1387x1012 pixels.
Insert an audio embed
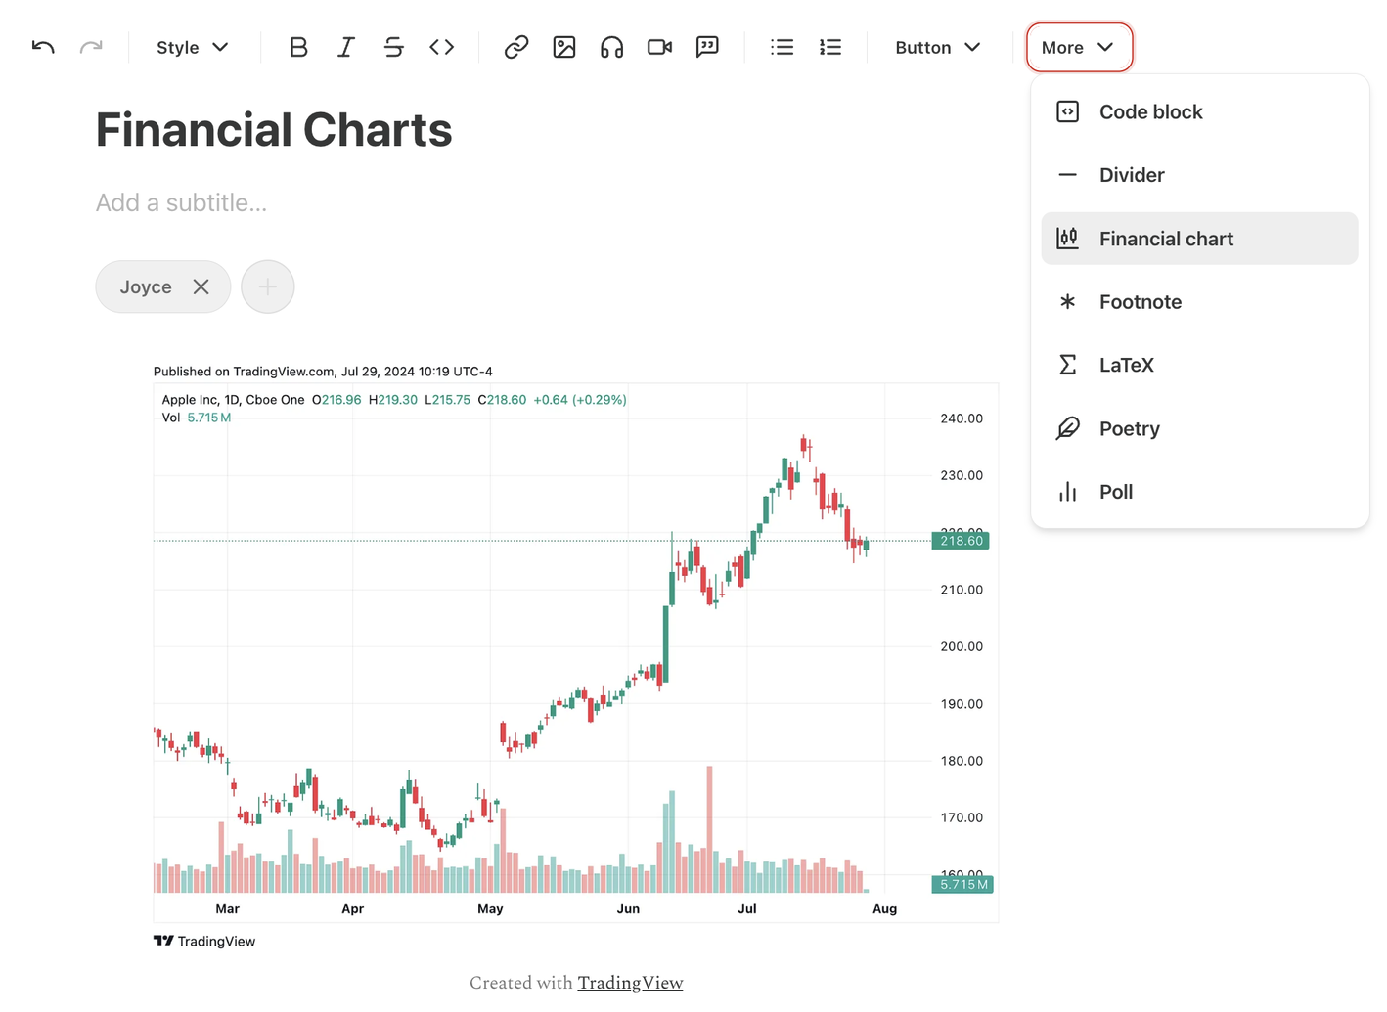(611, 46)
